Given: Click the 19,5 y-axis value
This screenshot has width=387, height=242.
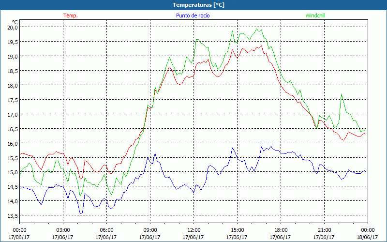Looking at the screenshot, I should (13, 42).
